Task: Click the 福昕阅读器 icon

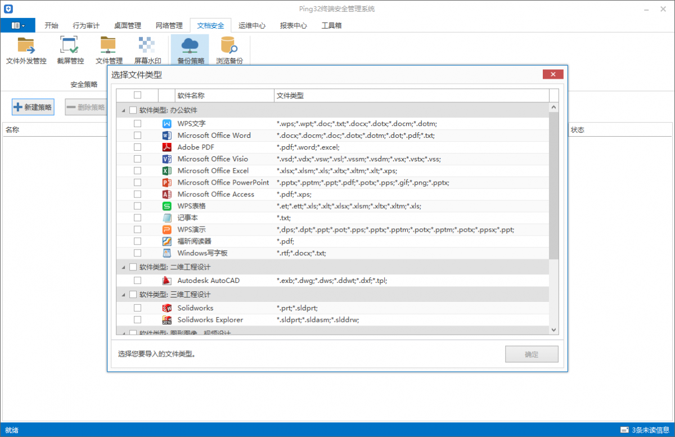Action: (166, 242)
